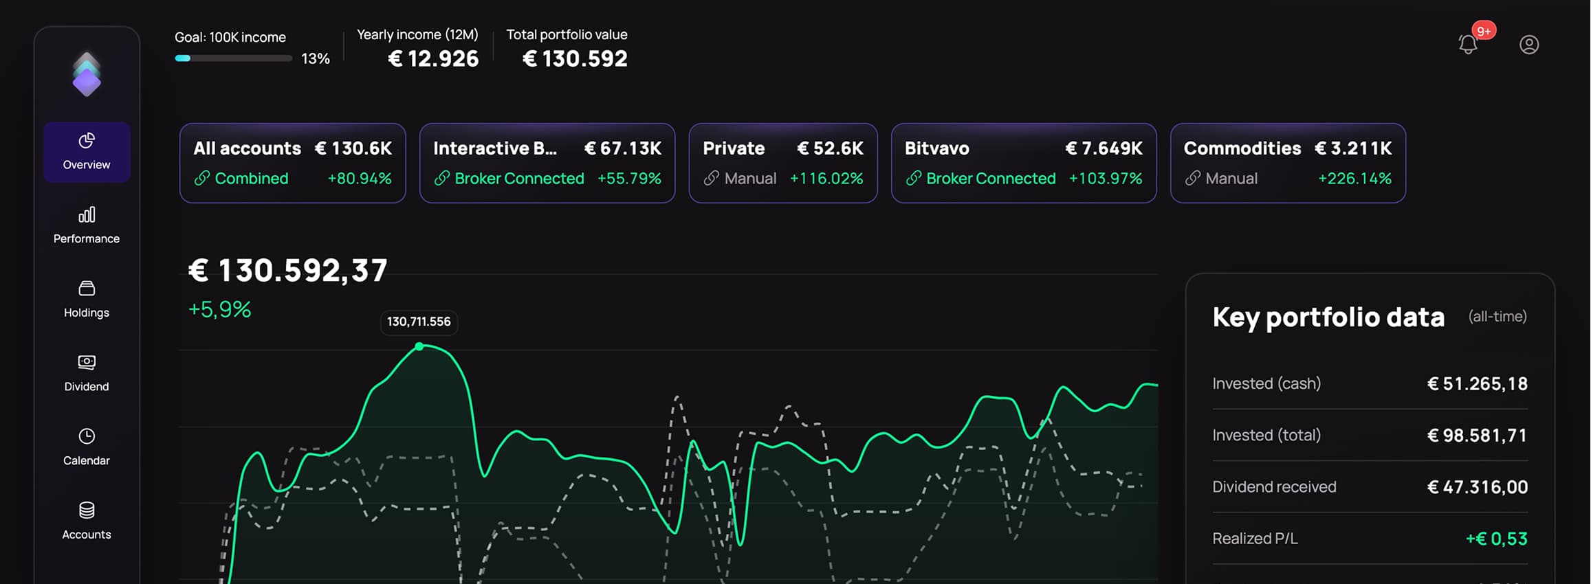The width and height of the screenshot is (1591, 584).
Task: Click link icon in Commodities card
Action: coord(1193,179)
